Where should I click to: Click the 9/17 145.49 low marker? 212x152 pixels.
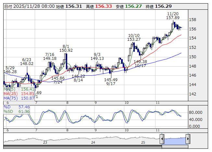(111, 81)
